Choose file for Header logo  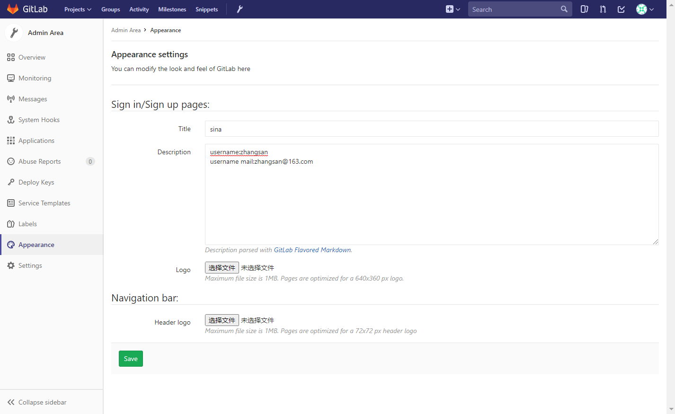[x=222, y=320]
